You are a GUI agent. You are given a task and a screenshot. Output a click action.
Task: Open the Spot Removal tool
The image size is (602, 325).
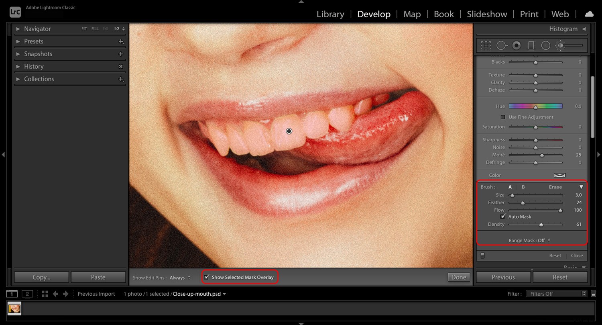502,45
